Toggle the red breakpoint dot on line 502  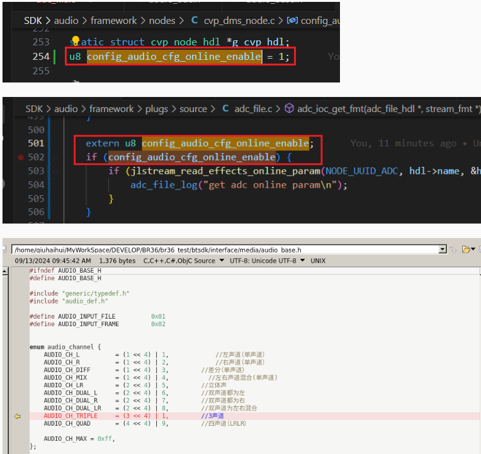[x=21, y=157]
